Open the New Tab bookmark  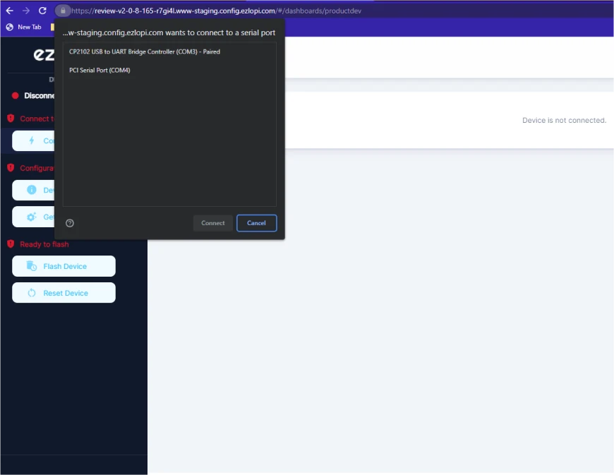24,27
